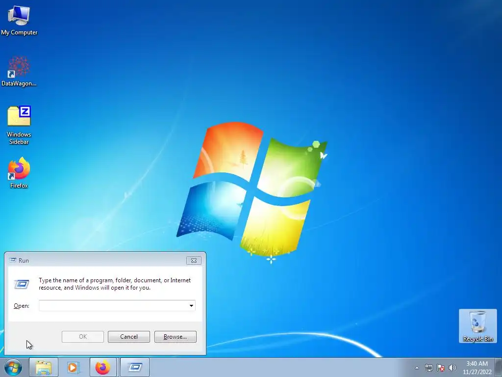Cancel the Run dialog
This screenshot has height=377, width=502.
pos(129,337)
